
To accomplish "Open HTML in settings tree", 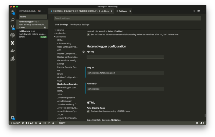I will tap(60, 91).
